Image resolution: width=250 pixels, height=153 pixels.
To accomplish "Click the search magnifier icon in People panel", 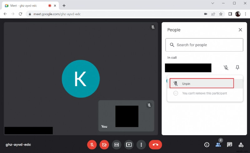I will click(172, 45).
